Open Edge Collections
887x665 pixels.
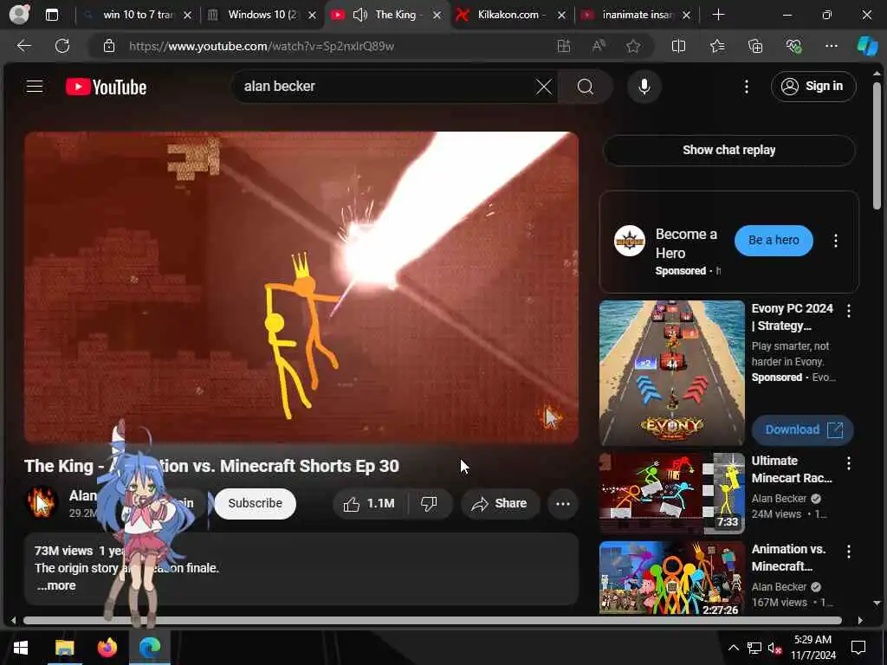tap(755, 47)
